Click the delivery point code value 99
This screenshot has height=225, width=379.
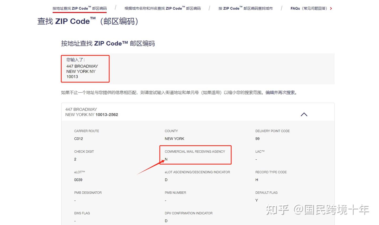[257, 139]
